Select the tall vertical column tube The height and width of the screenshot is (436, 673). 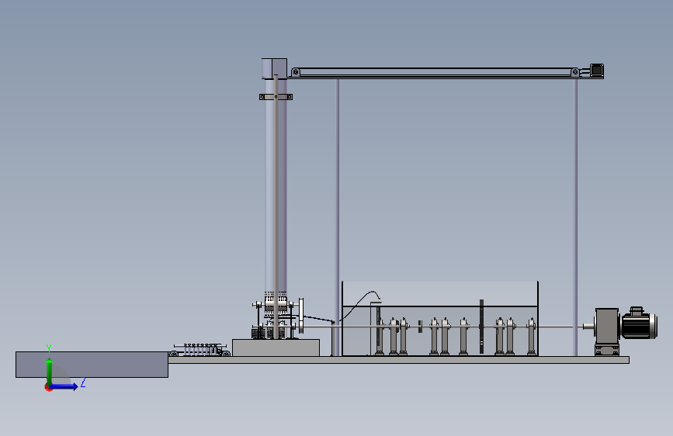pyautogui.click(x=276, y=185)
